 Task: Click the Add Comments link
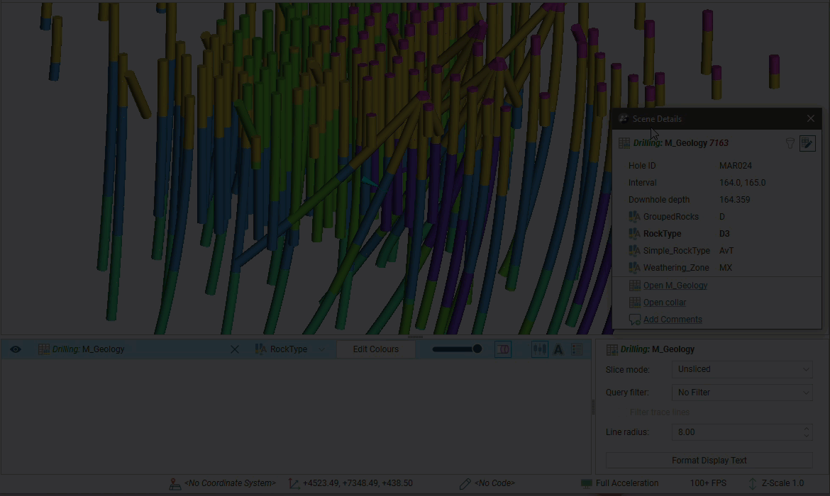[x=673, y=320]
